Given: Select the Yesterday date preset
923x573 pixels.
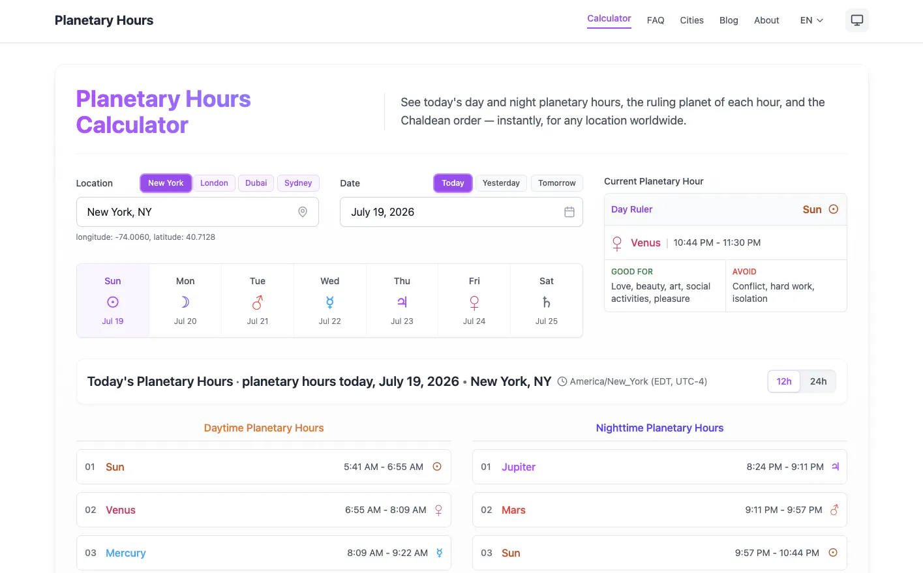Looking at the screenshot, I should [501, 183].
